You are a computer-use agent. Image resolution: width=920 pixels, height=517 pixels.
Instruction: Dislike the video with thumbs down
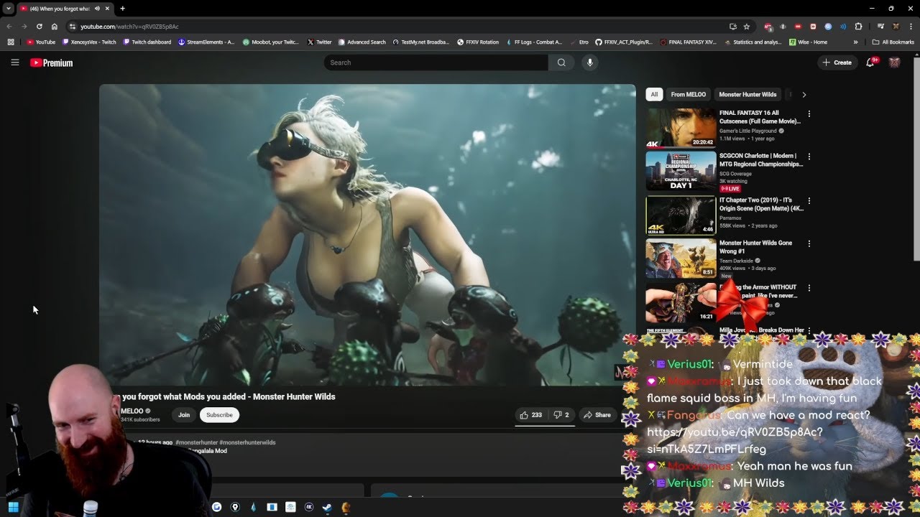tap(561, 415)
